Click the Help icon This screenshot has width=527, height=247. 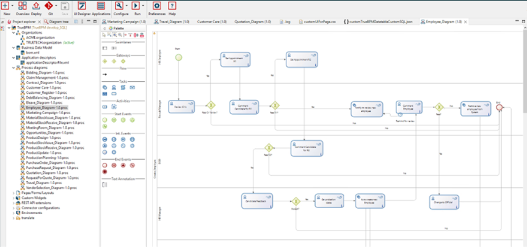pyautogui.click(x=172, y=7)
